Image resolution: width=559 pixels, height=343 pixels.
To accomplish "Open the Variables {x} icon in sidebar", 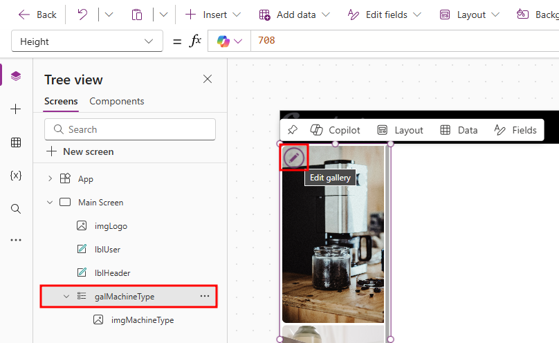I will coord(16,175).
